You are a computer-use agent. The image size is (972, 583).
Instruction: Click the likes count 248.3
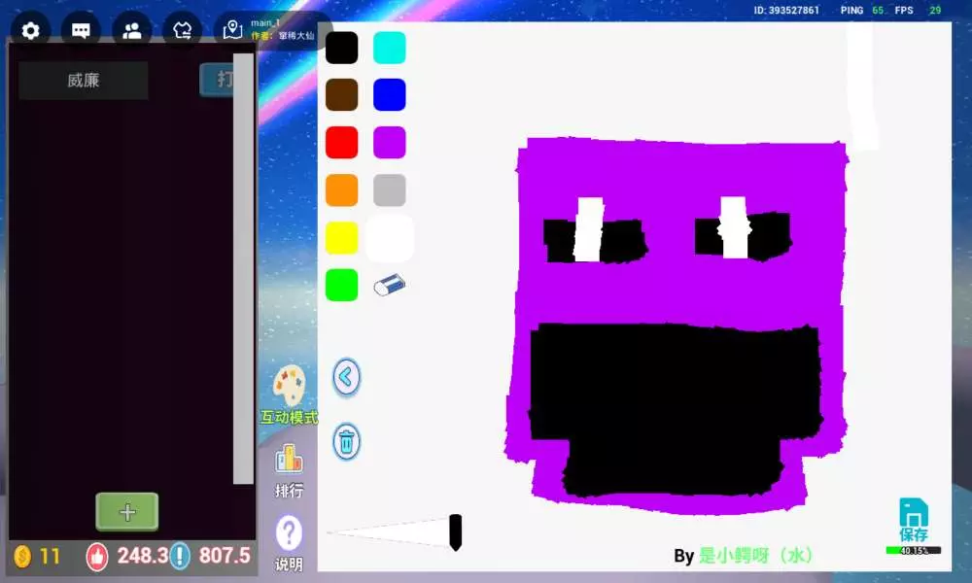click(143, 556)
